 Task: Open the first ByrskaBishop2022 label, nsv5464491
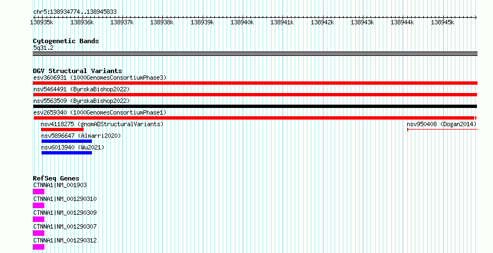point(81,89)
